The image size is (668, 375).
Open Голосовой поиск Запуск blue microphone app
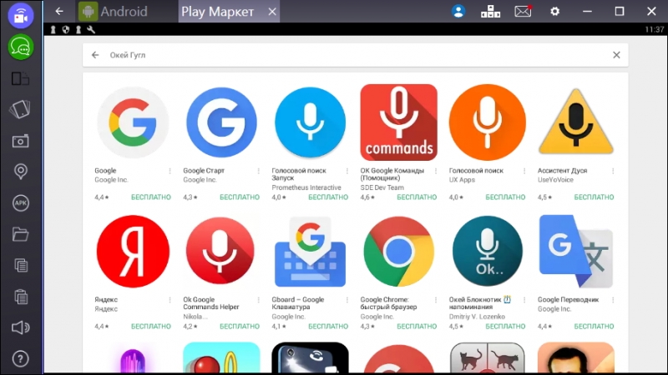tap(310, 122)
